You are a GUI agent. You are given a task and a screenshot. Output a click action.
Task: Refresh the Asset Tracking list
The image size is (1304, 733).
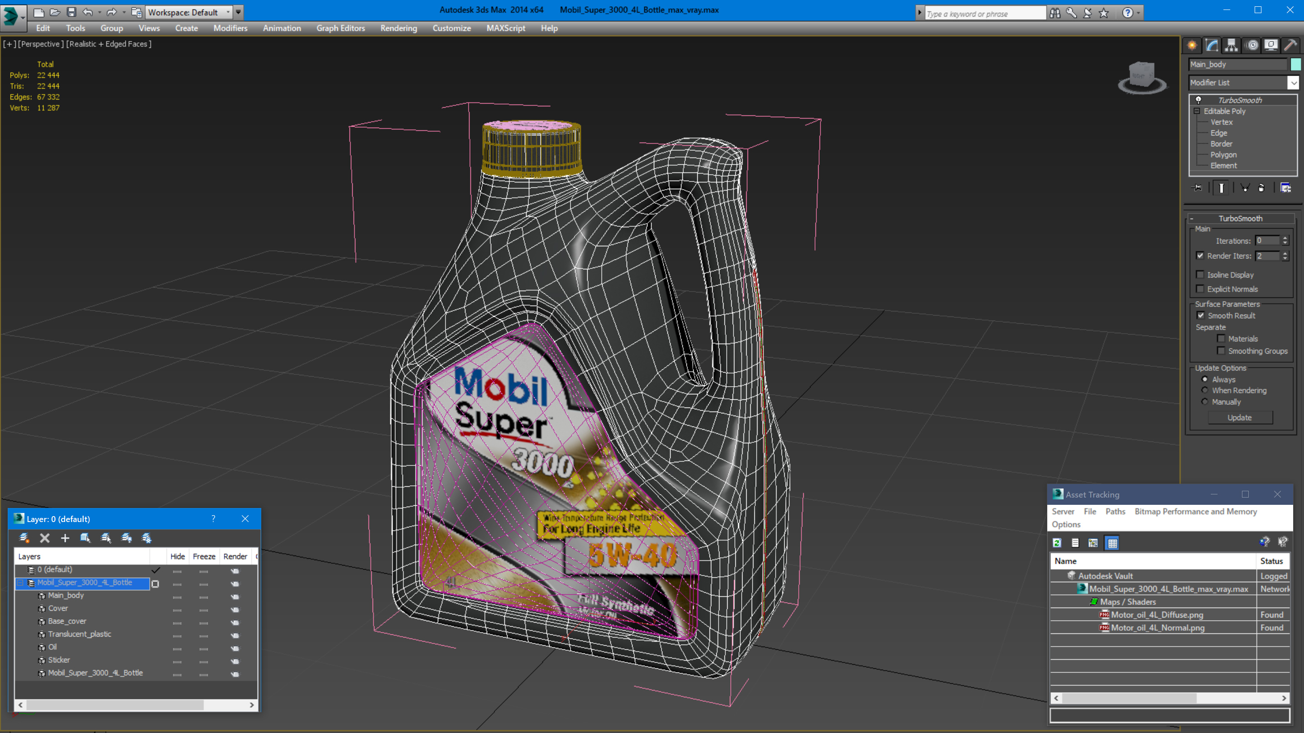pyautogui.click(x=1057, y=543)
